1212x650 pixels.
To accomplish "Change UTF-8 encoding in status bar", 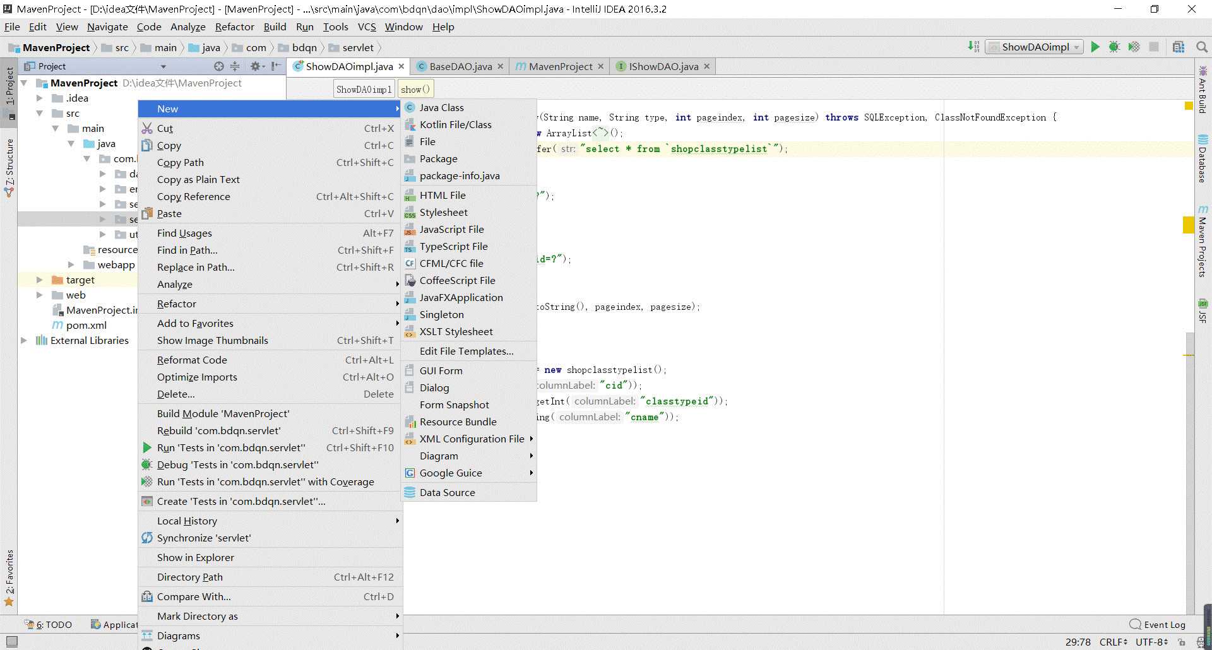I will 1152,642.
